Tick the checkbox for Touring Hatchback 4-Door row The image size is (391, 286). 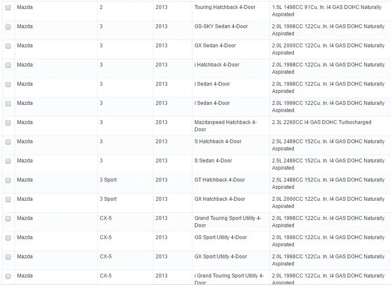(x=8, y=8)
